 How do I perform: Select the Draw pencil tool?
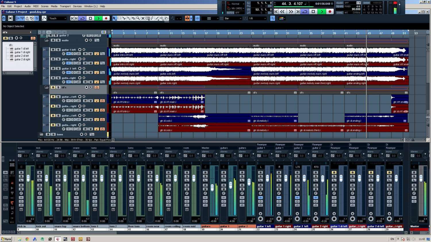[152, 18]
